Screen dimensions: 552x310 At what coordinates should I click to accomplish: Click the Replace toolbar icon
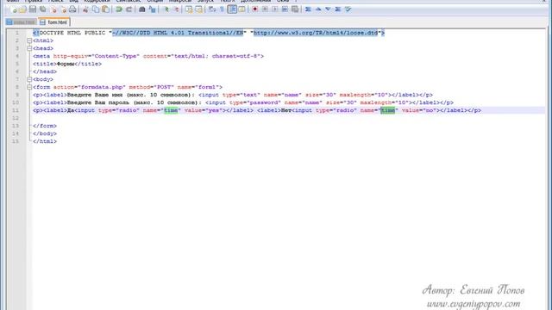click(152, 9)
